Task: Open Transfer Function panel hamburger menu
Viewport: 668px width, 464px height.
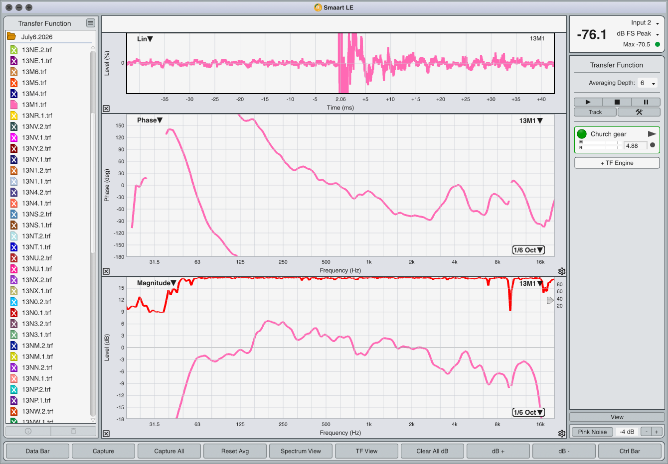Action: 90,23
